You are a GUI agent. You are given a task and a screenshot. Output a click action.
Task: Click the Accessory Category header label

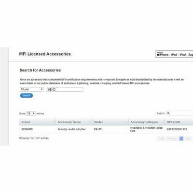click(144, 122)
